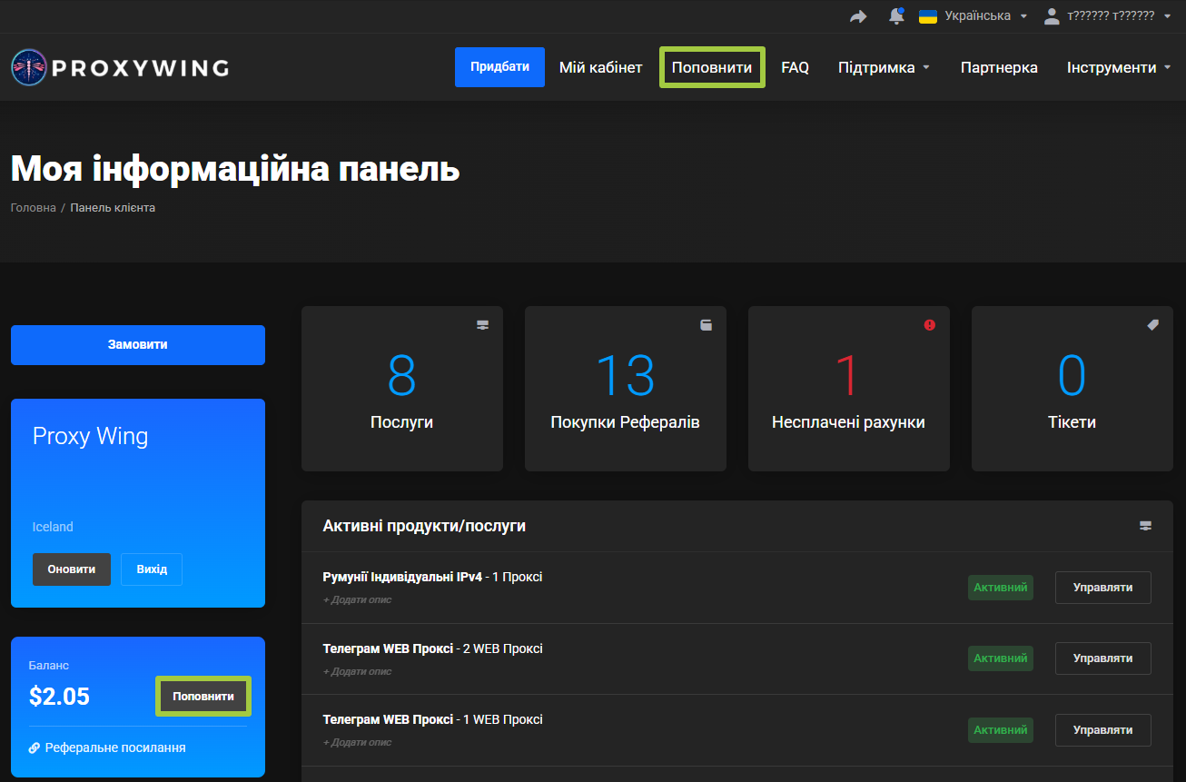Image resolution: width=1186 pixels, height=782 pixels.
Task: Manage the Румунії Індивідуальні IPv4 service
Action: click(1102, 588)
